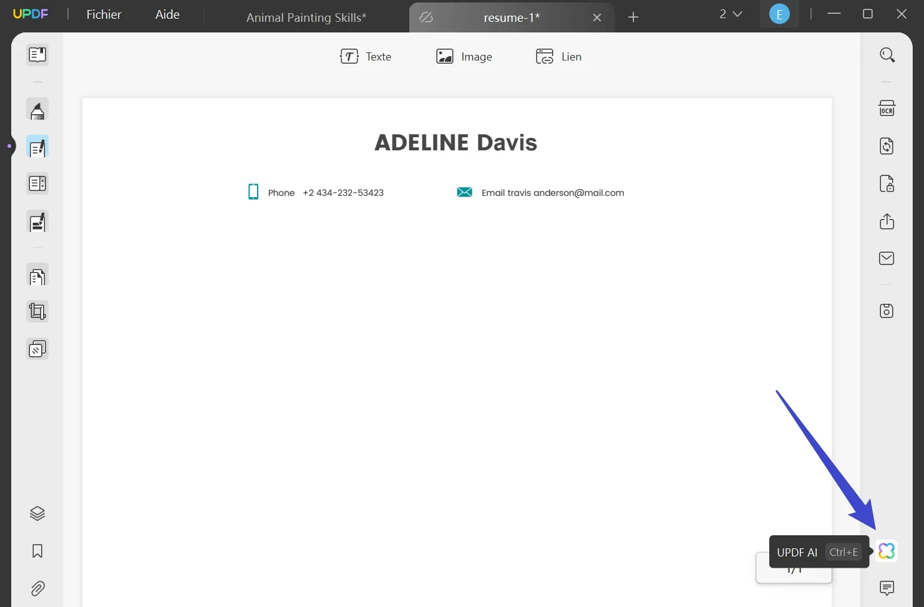Image resolution: width=924 pixels, height=607 pixels.
Task: Open the Reader mode icon in left sidebar
Action: (37, 55)
